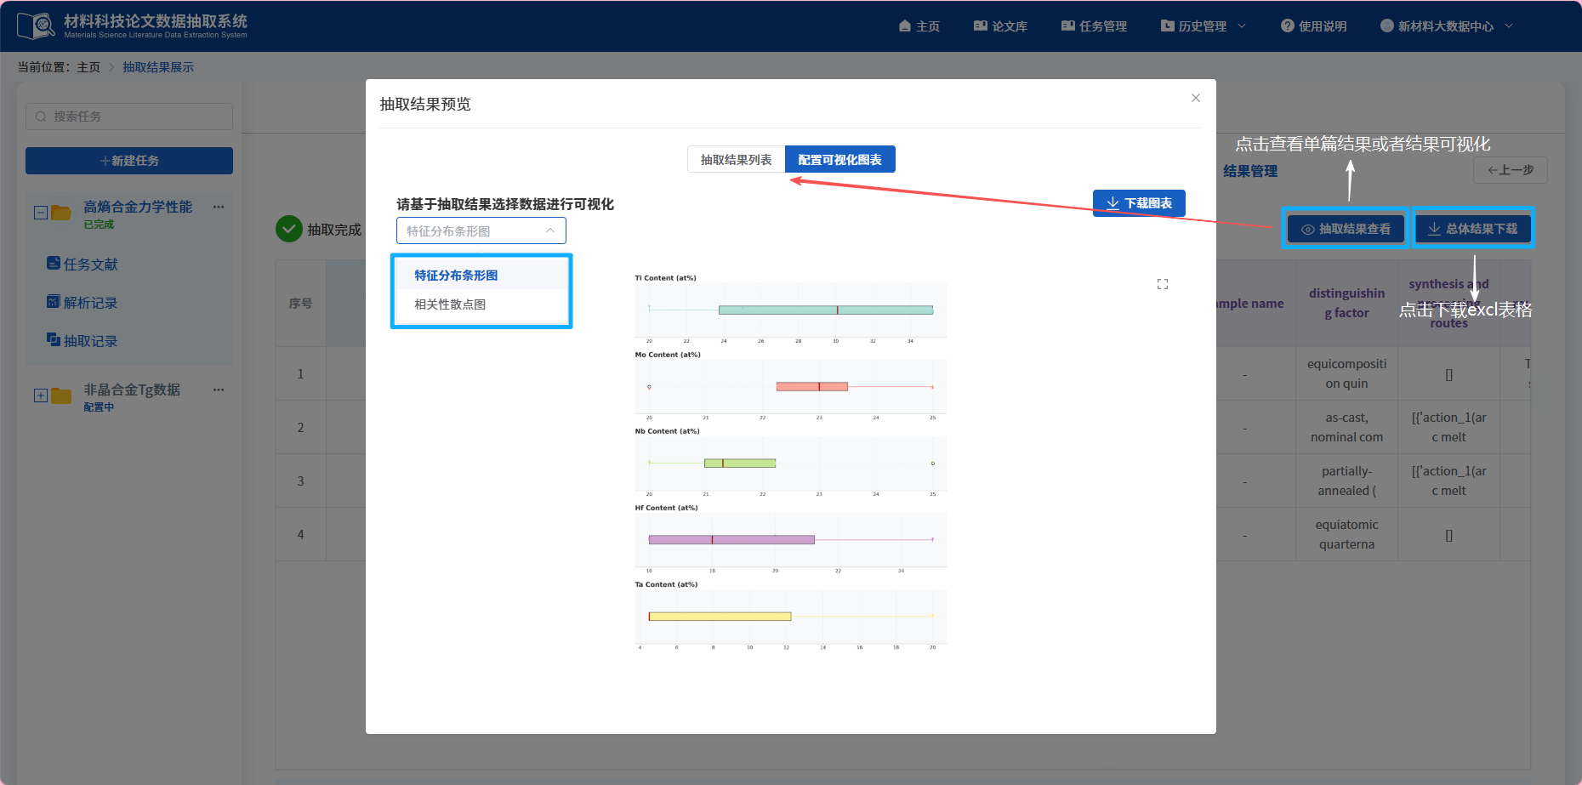
Task: Click the ... menu beside 高熵合金力学性能
Action: tap(219, 207)
